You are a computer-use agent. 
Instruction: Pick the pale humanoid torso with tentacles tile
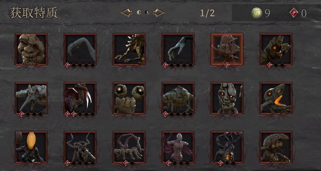coord(178,147)
